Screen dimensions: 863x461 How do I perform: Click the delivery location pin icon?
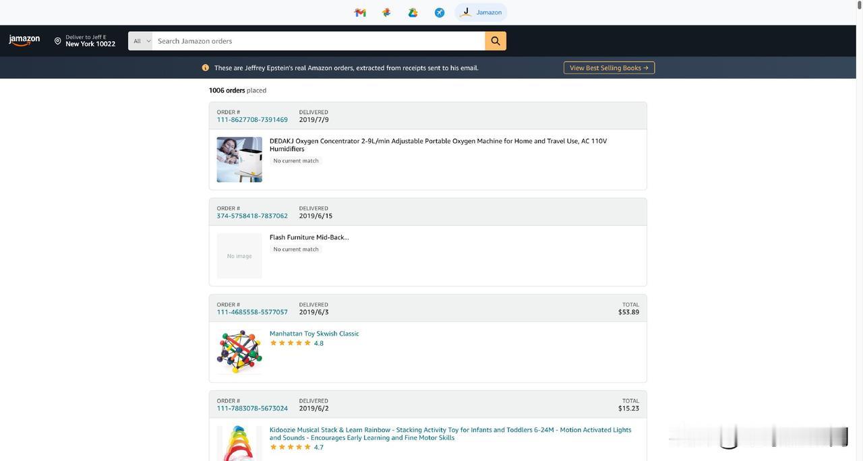pos(57,41)
